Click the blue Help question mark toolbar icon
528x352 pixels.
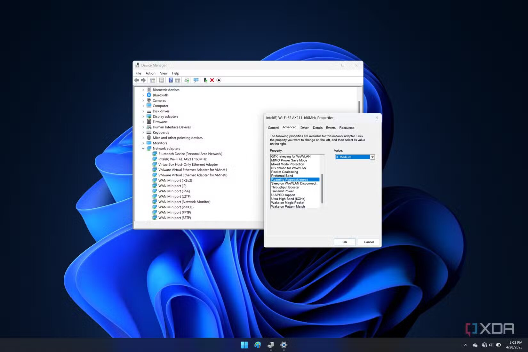[x=171, y=80]
